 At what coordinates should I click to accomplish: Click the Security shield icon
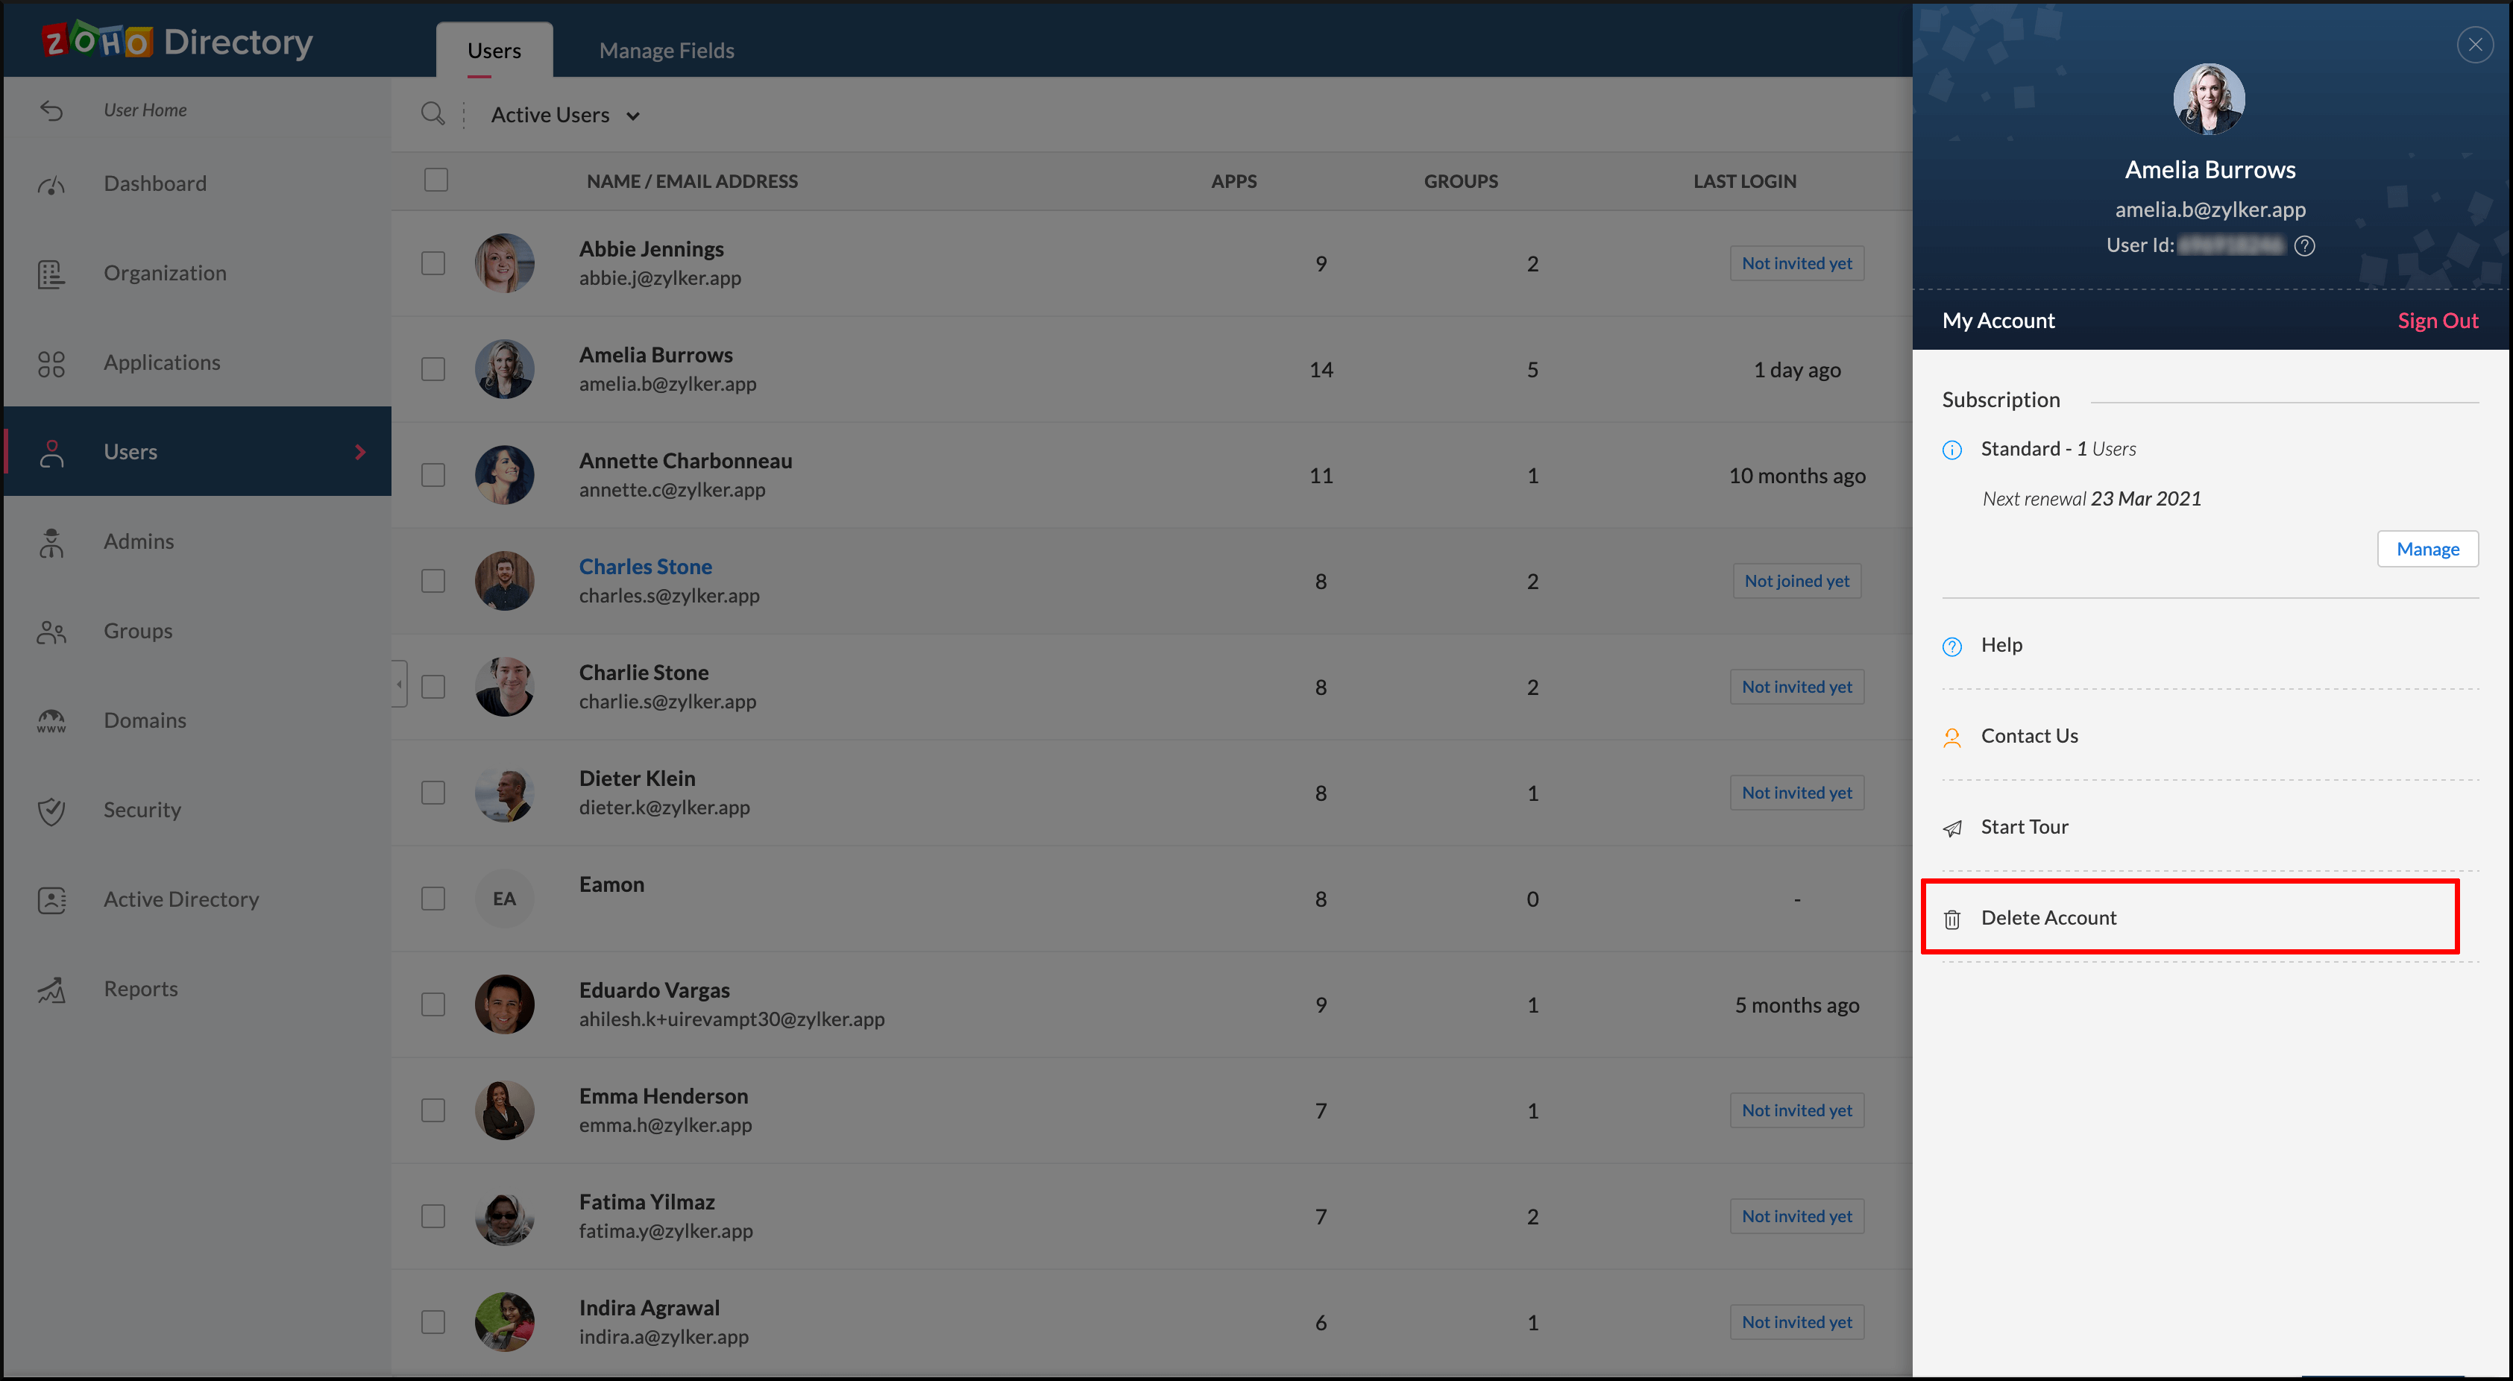[x=51, y=811]
